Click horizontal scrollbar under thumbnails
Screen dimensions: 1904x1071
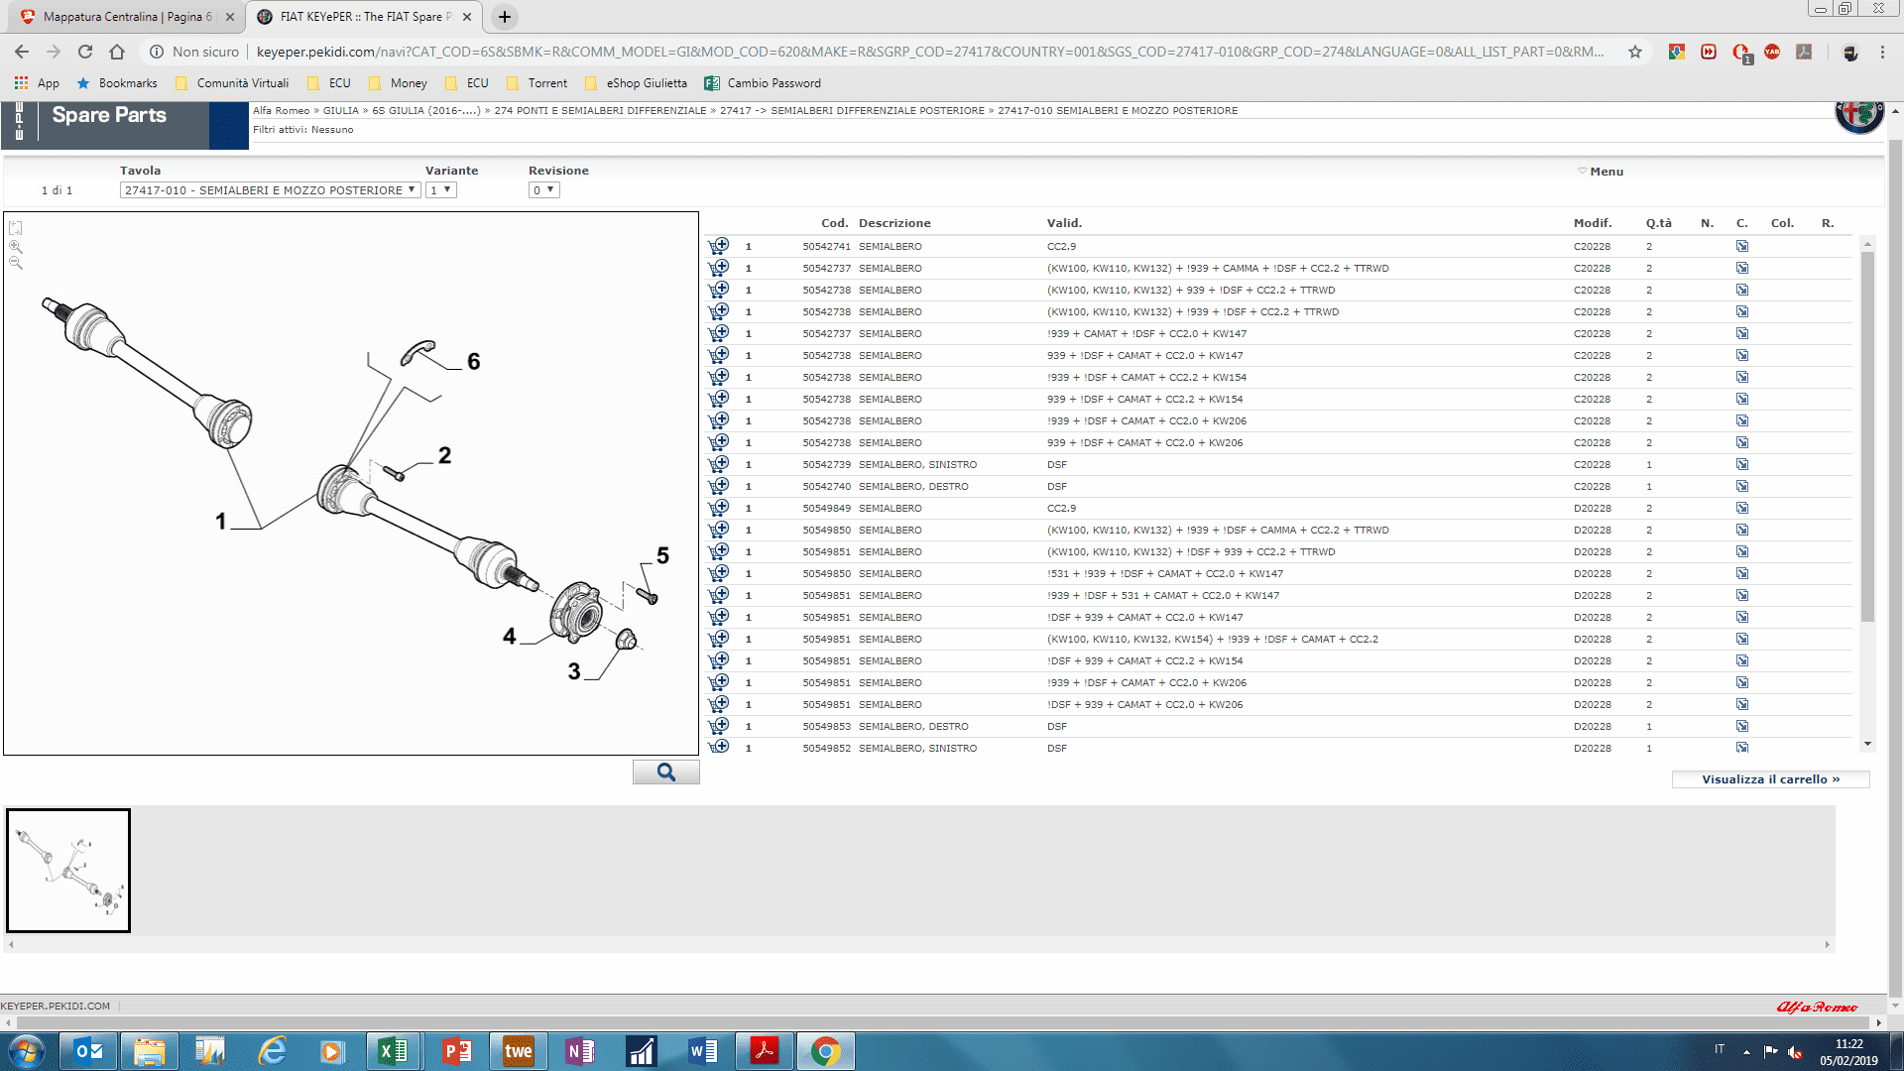click(918, 945)
